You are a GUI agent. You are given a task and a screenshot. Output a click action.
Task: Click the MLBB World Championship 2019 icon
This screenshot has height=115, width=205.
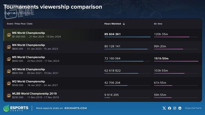tap(9, 95)
